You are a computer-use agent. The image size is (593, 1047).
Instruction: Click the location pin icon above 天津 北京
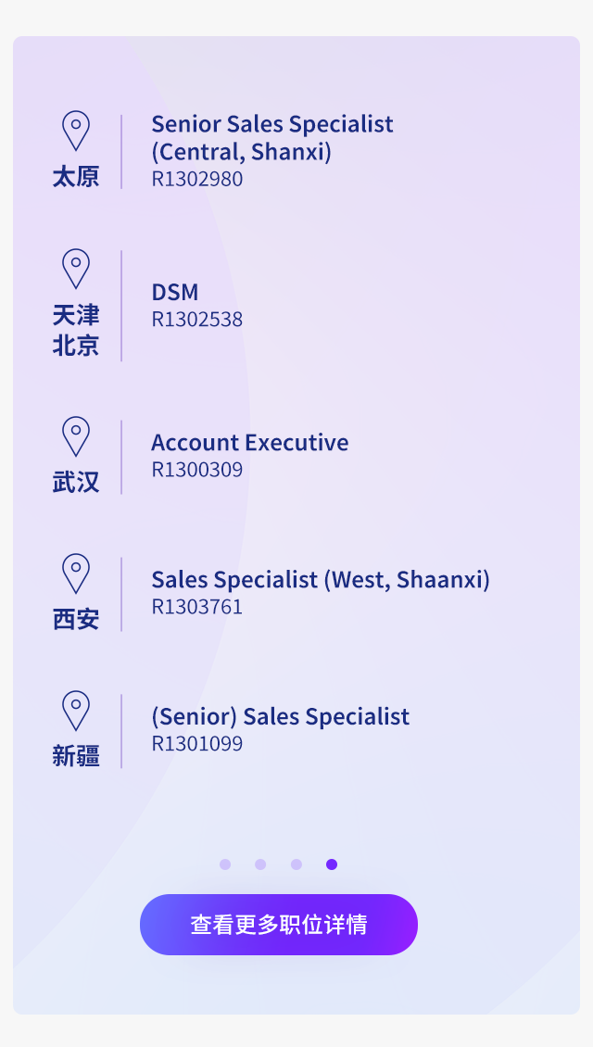pyautogui.click(x=75, y=269)
